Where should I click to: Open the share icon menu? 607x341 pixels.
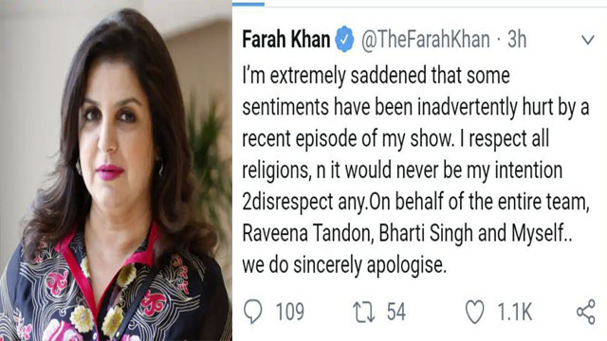tap(586, 312)
